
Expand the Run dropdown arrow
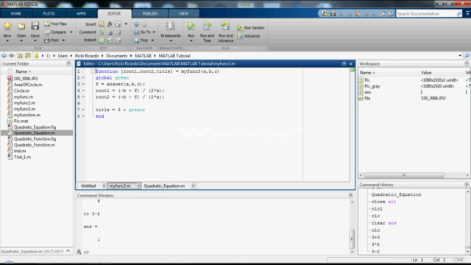[x=191, y=41]
